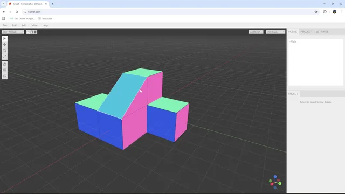345x194 pixels.
Task: Bookmark this page with the star icon
Action: point(316,12)
